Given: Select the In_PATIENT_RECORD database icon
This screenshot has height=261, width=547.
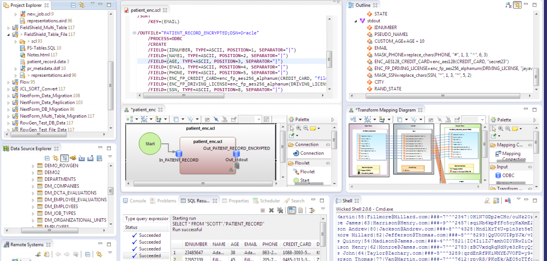Looking at the screenshot, I should point(179,154).
